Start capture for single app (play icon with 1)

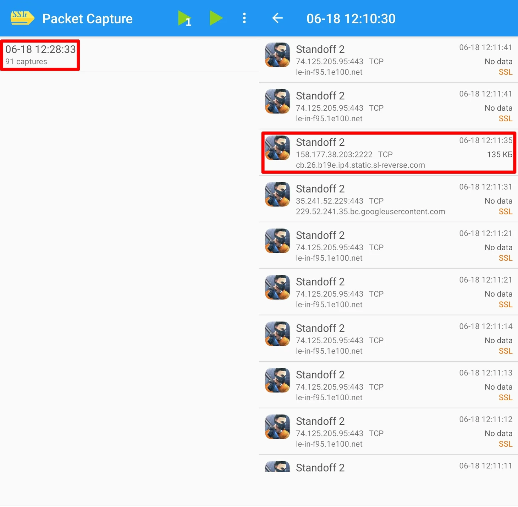pyautogui.click(x=184, y=18)
